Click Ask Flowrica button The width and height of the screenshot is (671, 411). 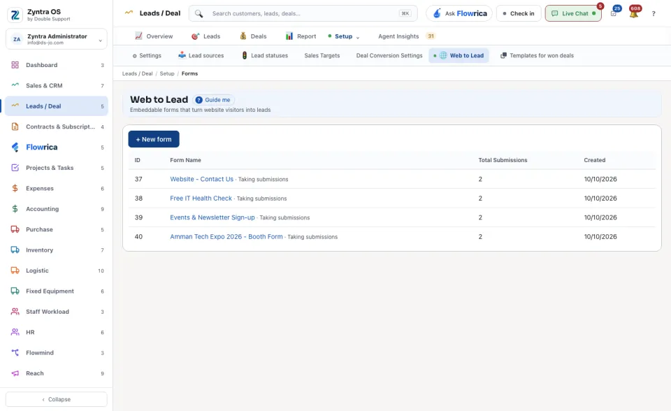[x=459, y=13]
